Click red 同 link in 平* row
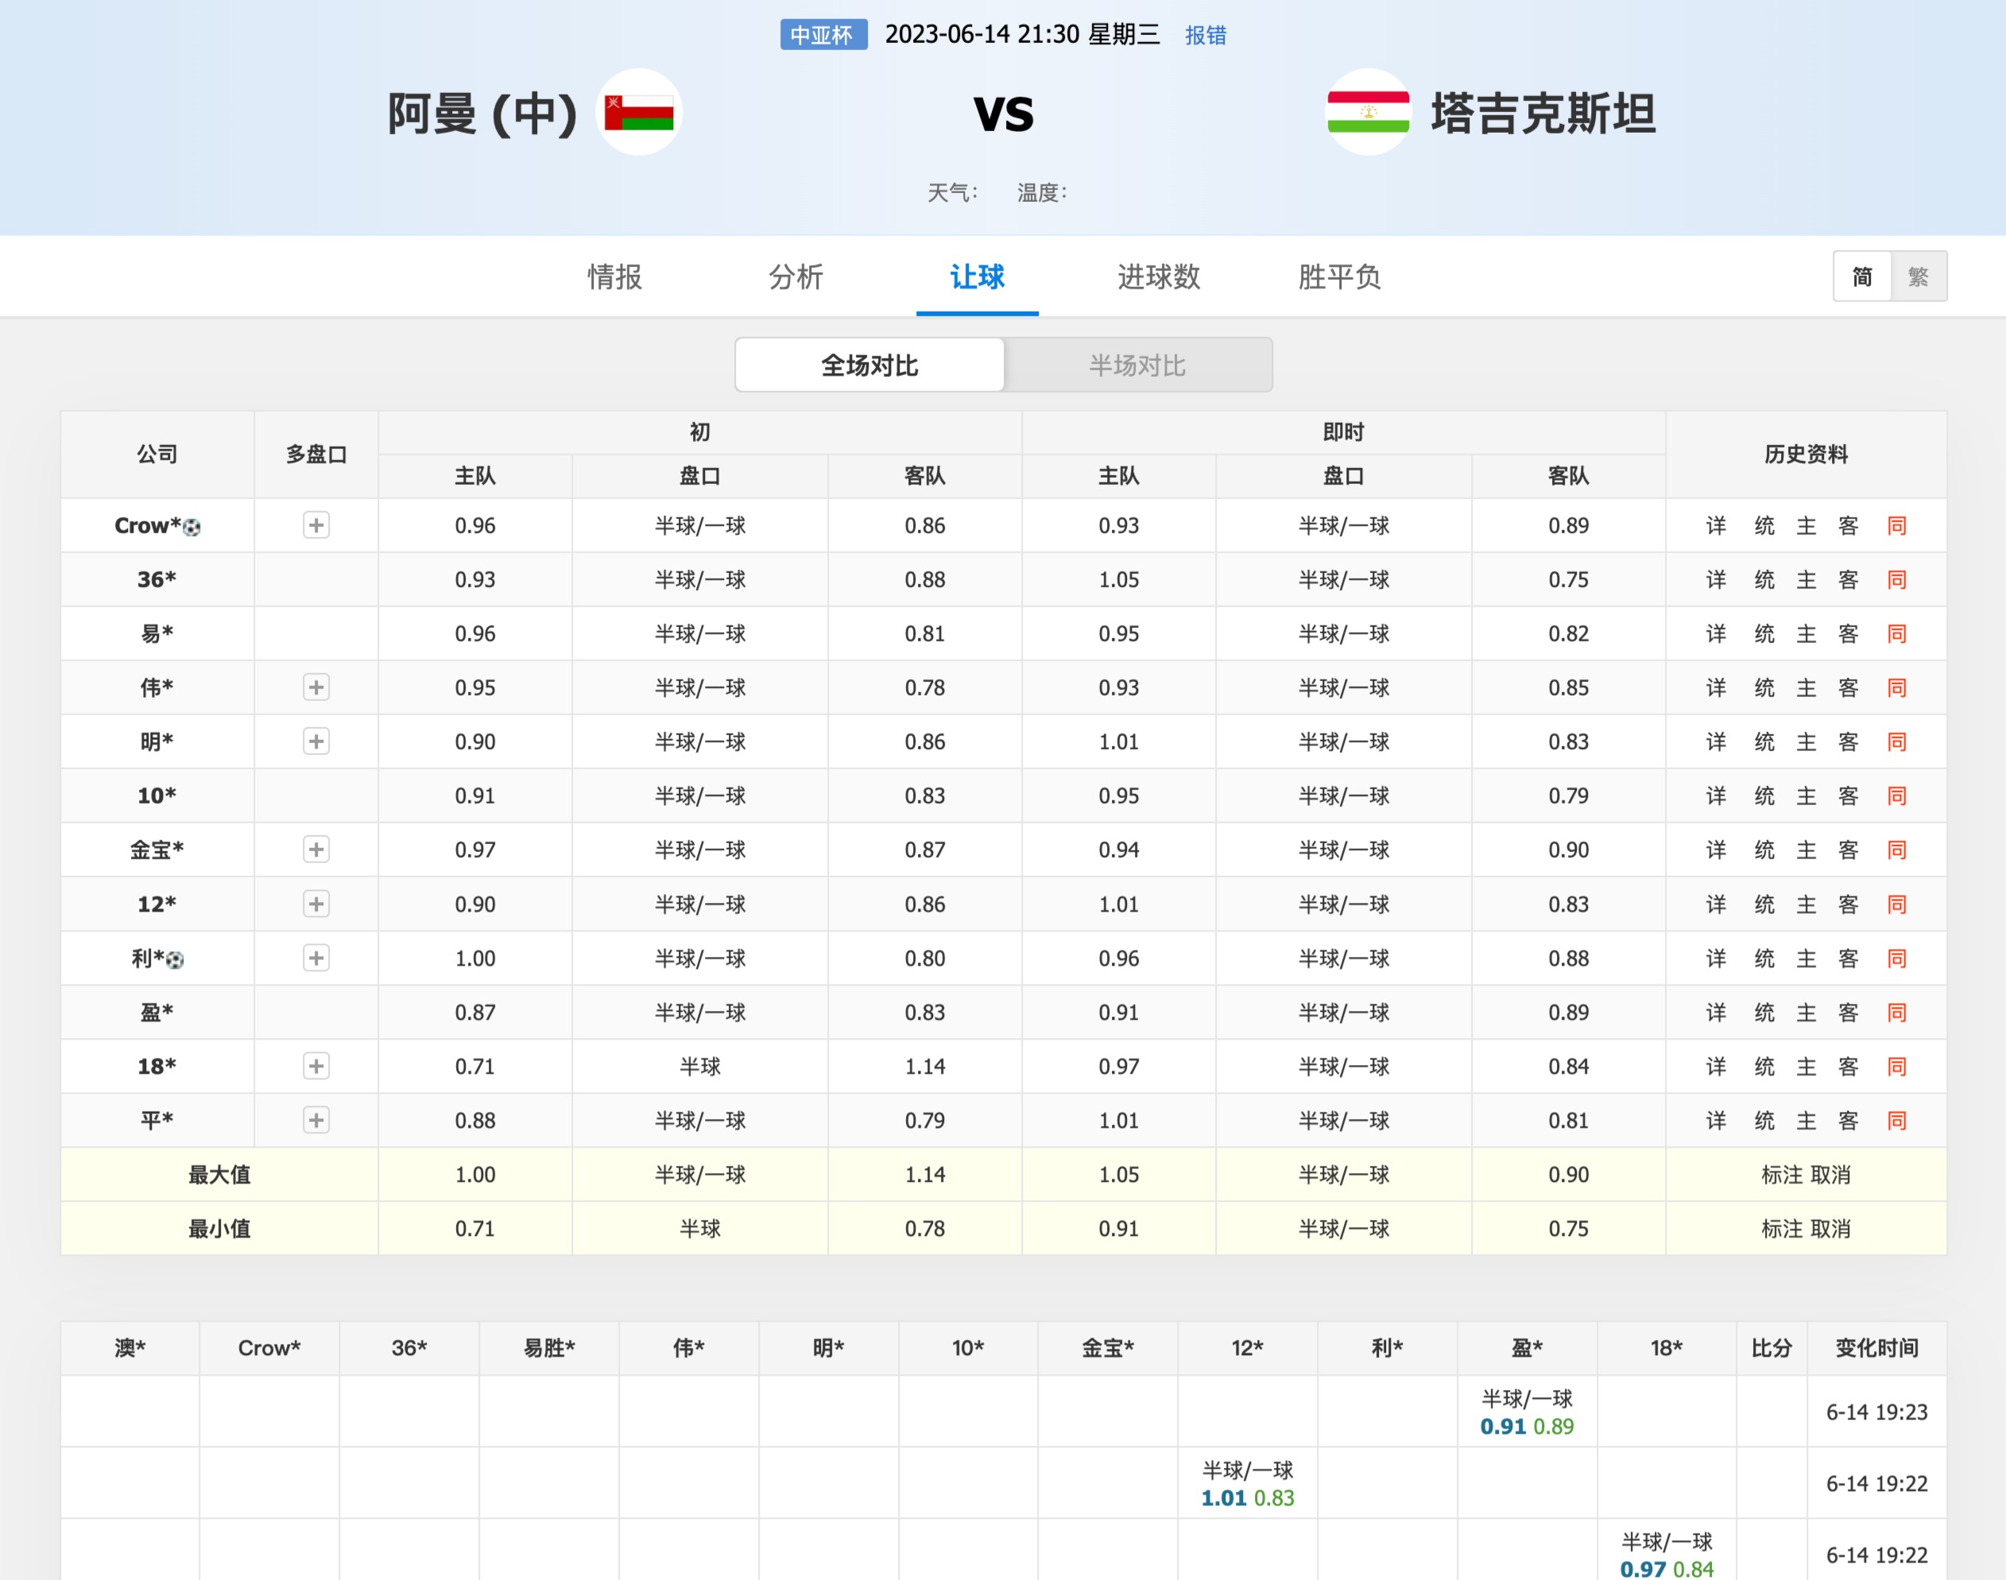This screenshot has width=2006, height=1580. (x=1897, y=1121)
